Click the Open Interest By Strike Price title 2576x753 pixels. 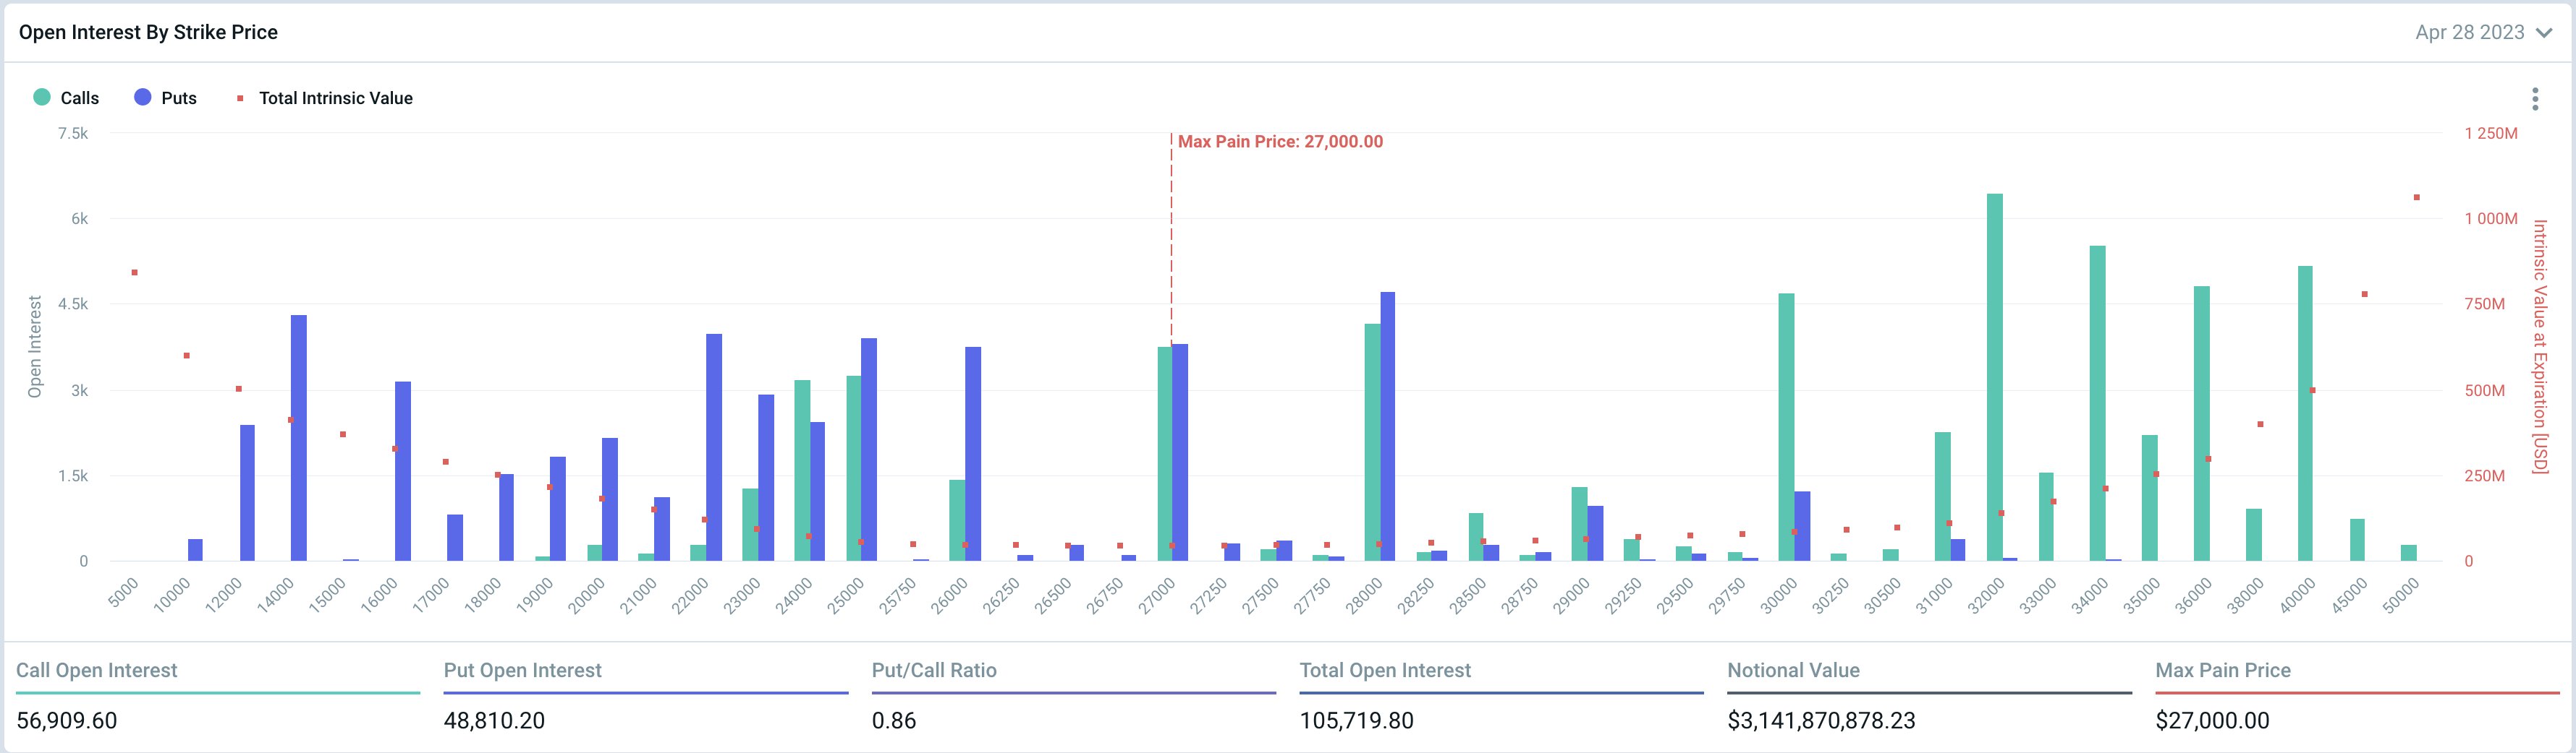pyautogui.click(x=148, y=32)
